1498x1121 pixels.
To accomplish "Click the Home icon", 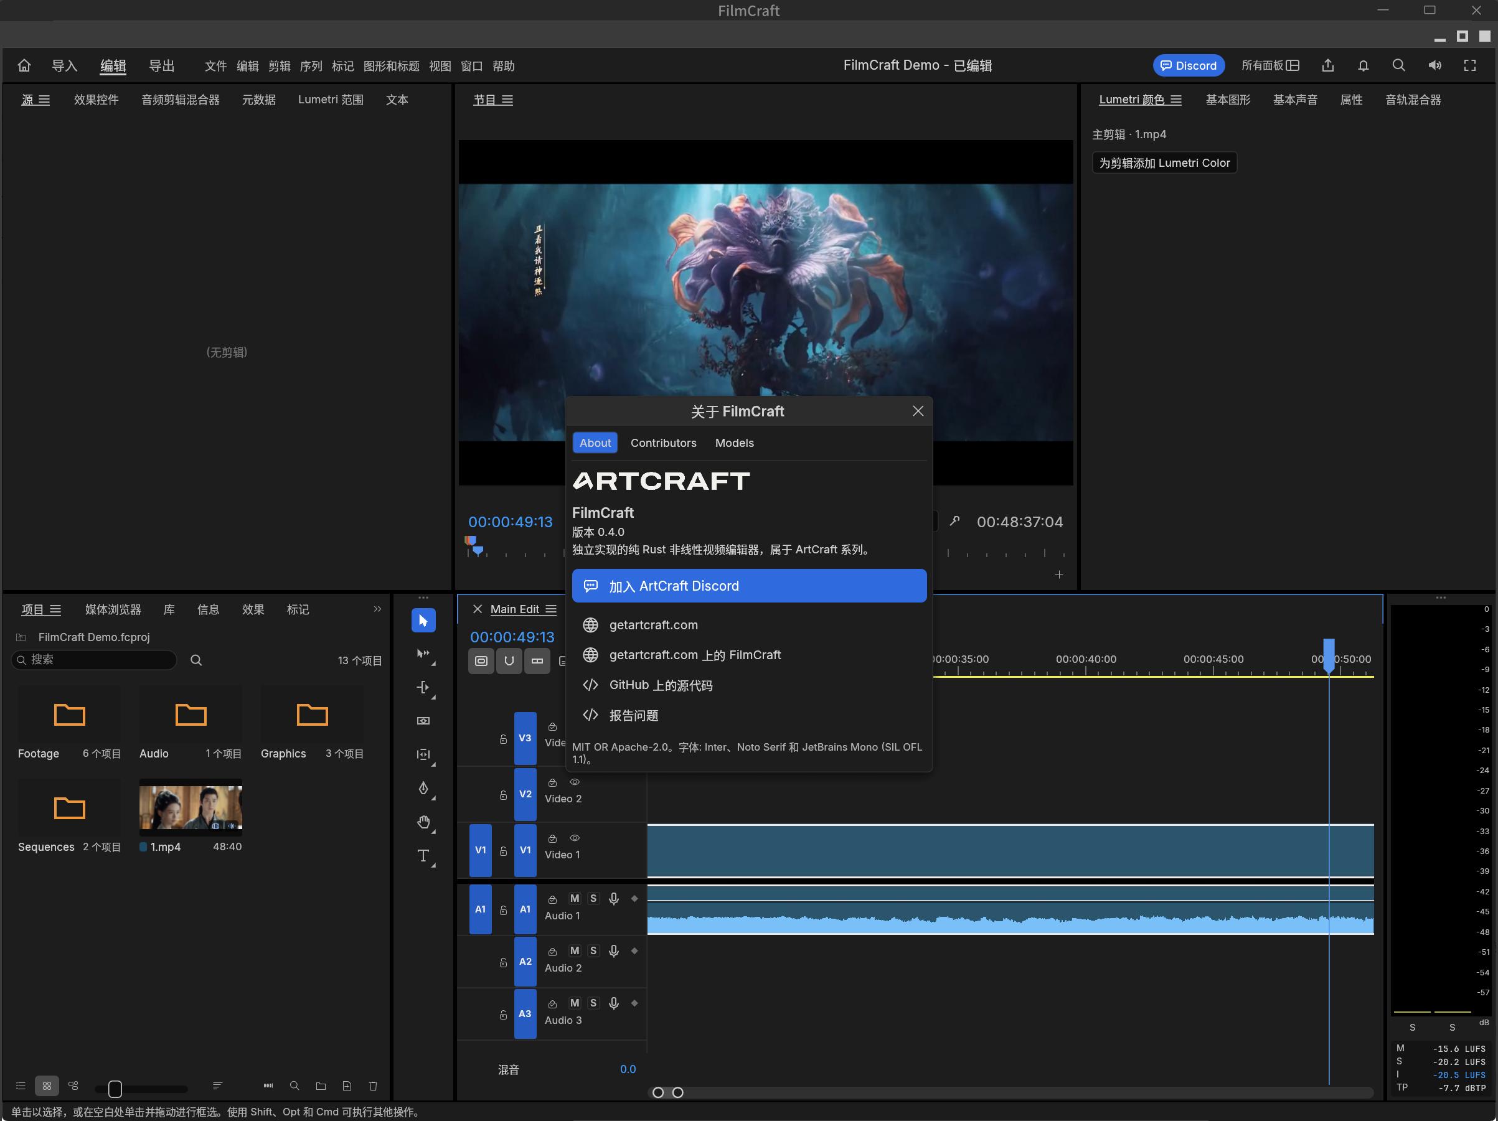I will tap(24, 65).
